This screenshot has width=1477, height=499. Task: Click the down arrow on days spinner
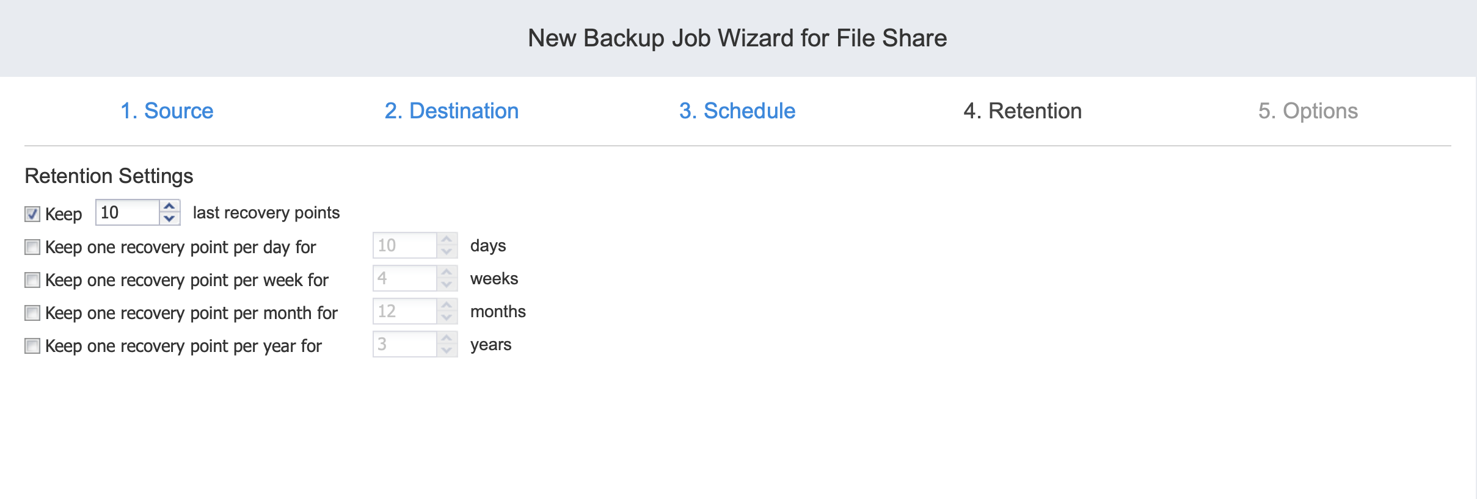447,251
